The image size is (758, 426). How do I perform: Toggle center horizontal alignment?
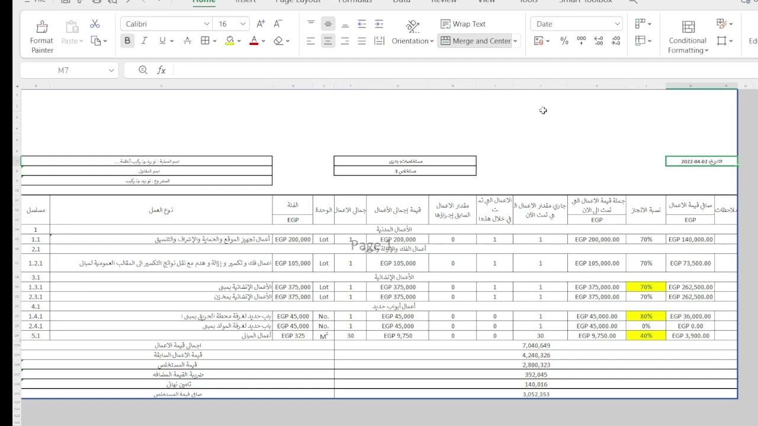(327, 41)
